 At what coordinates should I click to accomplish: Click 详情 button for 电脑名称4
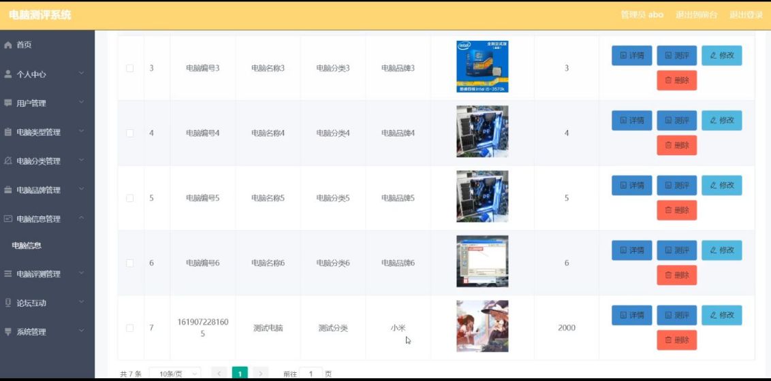point(632,120)
